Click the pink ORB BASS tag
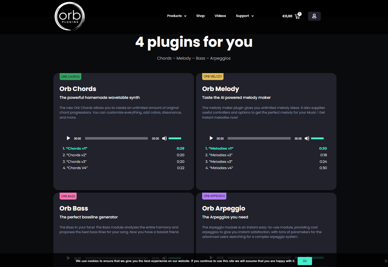The image size is (388, 267). tap(68, 196)
